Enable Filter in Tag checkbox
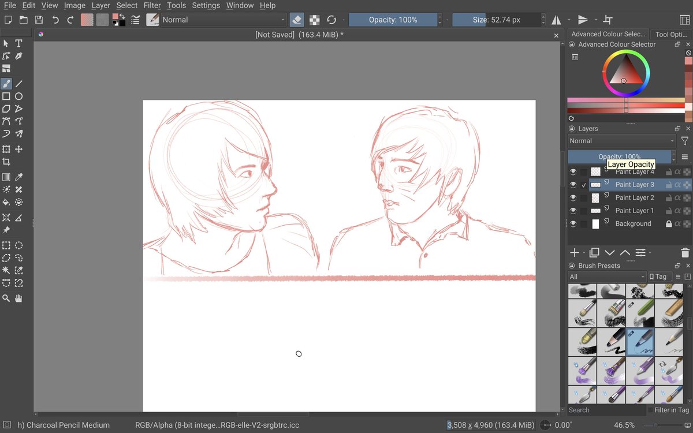The height and width of the screenshot is (433, 693). pyautogui.click(x=650, y=410)
